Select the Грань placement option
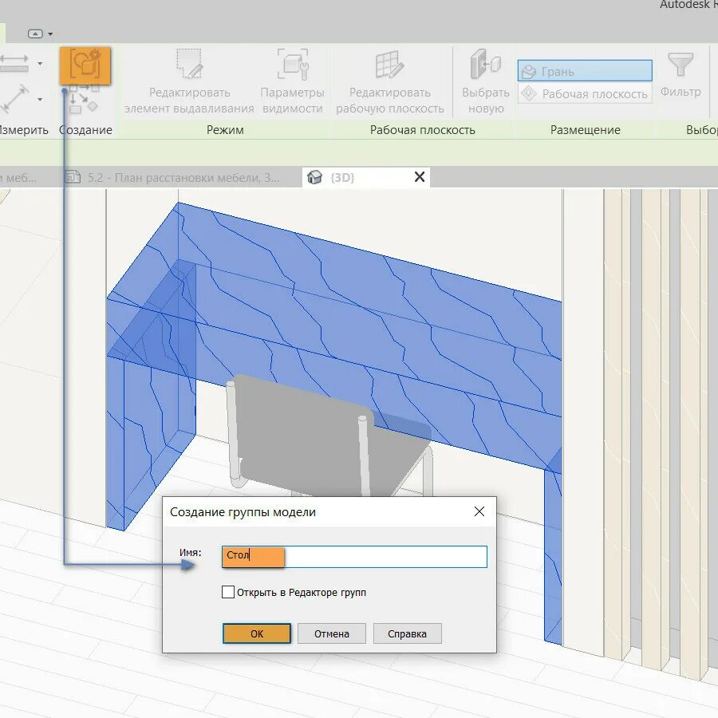This screenshot has width=718, height=718. point(585,71)
